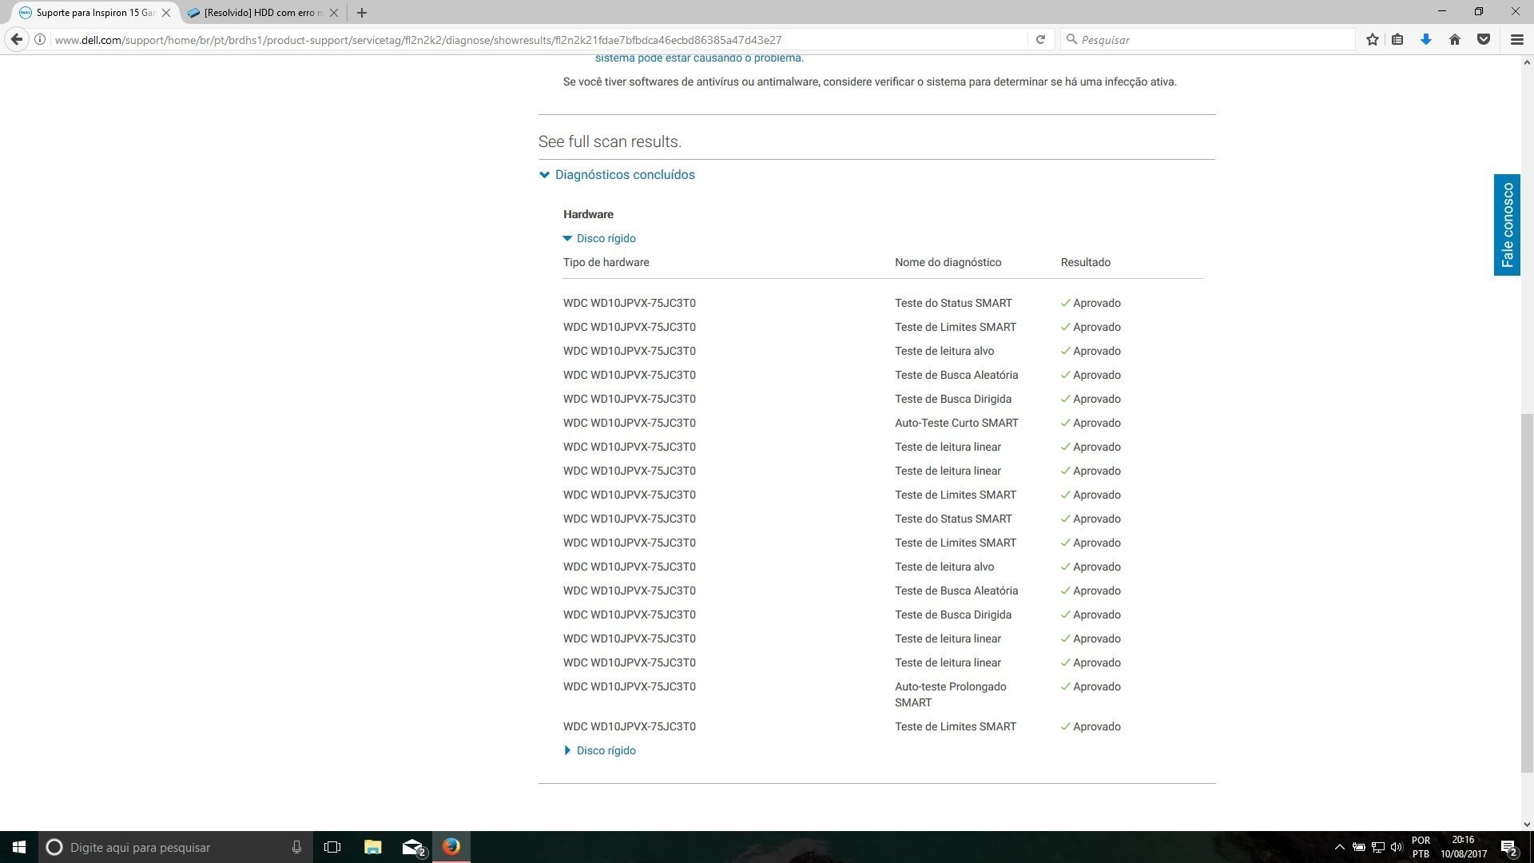The height and width of the screenshot is (863, 1534).
Task: Open the clock and date flyout
Action: coord(1464,847)
